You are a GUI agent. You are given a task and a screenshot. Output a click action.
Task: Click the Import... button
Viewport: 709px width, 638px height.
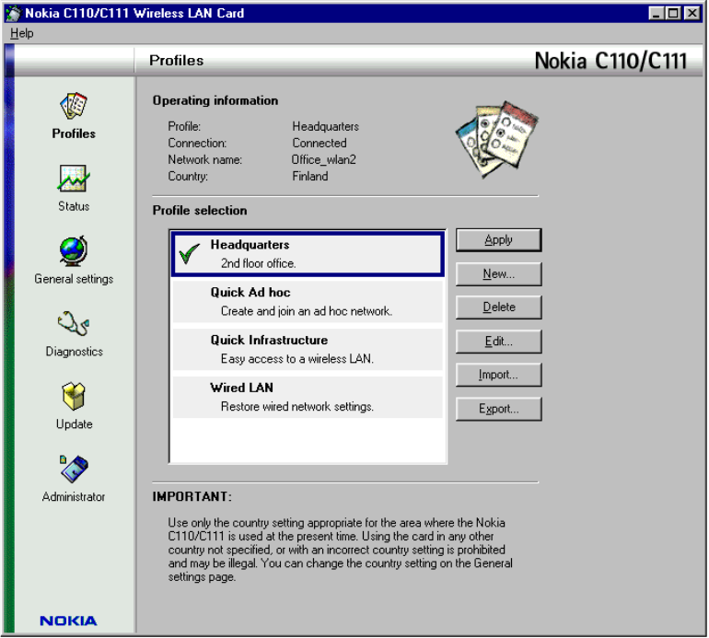(x=498, y=375)
